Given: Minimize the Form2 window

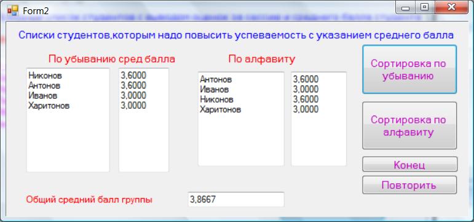Looking at the screenshot, I should pyautogui.click(x=405, y=7).
